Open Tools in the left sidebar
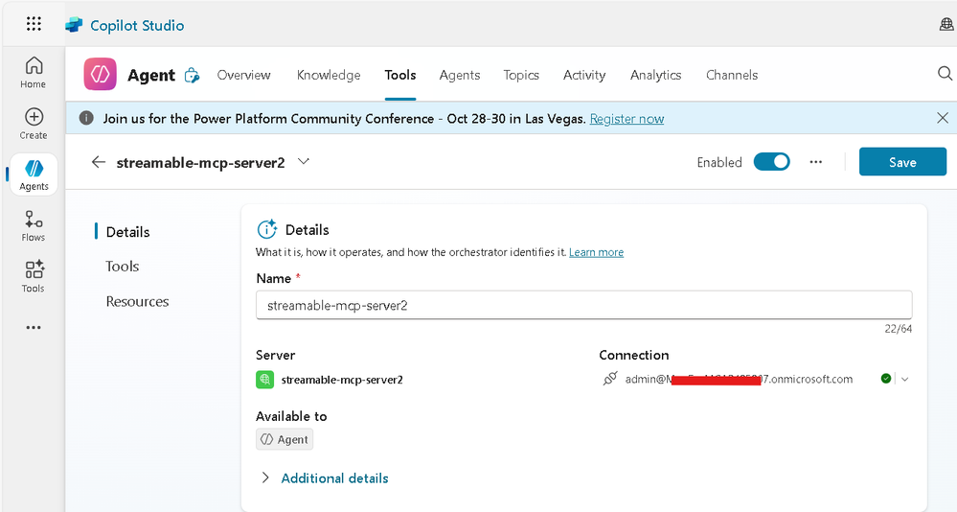The image size is (957, 512). coord(34,276)
